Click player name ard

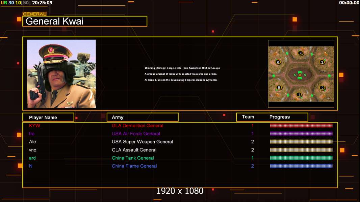pos(32,158)
